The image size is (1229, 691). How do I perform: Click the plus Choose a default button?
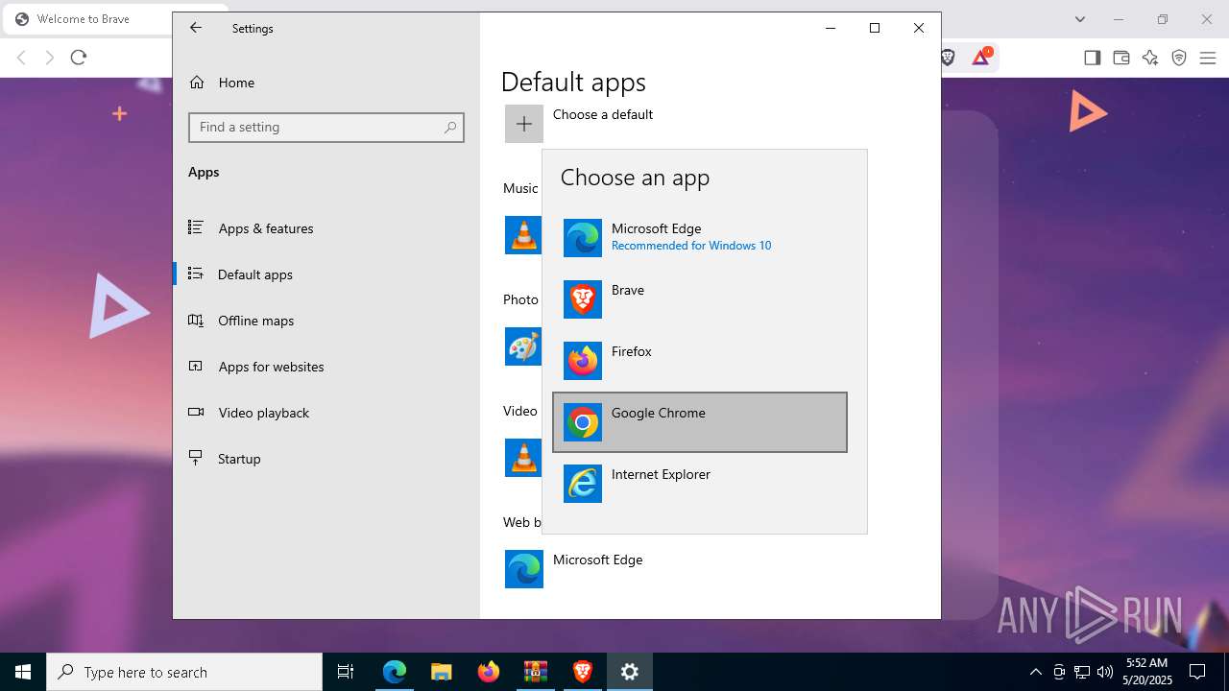[524, 124]
